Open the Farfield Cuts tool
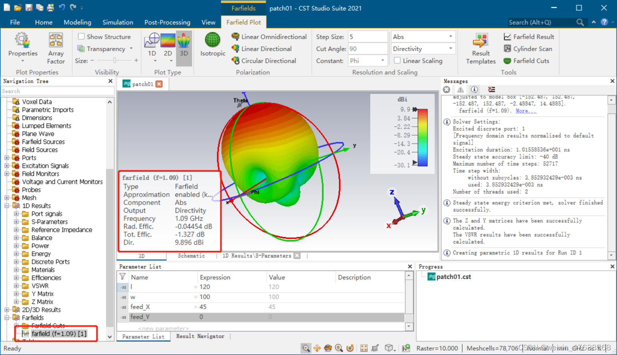The image size is (617, 355). (526, 61)
